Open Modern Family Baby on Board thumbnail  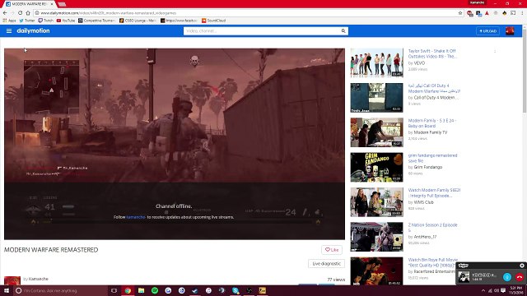(x=376, y=132)
